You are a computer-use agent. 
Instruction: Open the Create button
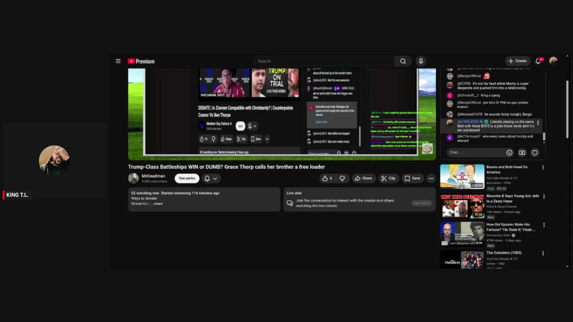517,61
